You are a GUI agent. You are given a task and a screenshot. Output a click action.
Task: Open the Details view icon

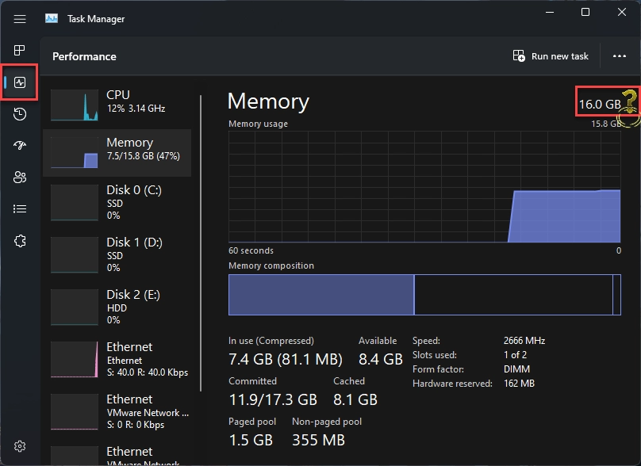click(x=18, y=208)
